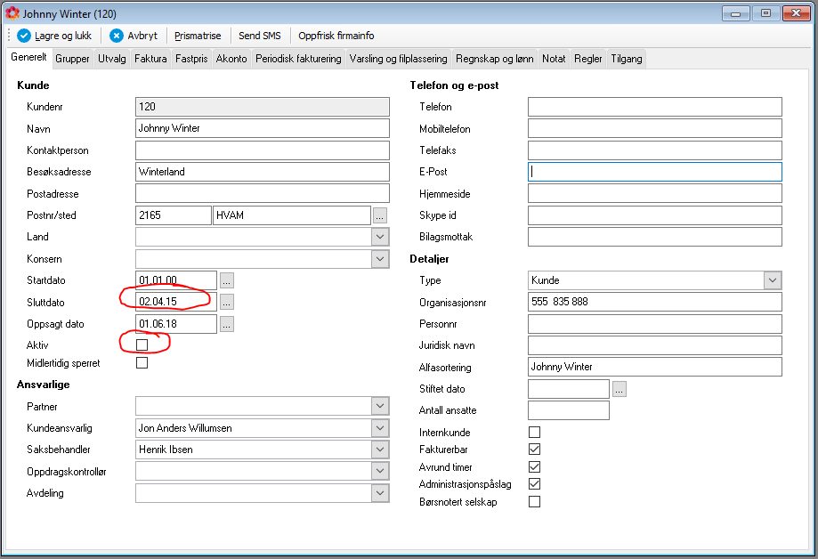Check the Børsnotert selskap checkbox
Image resolution: width=818 pixels, height=559 pixels.
tap(534, 501)
